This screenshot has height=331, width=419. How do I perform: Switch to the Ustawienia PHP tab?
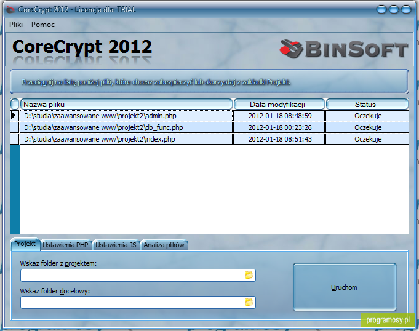click(x=65, y=245)
